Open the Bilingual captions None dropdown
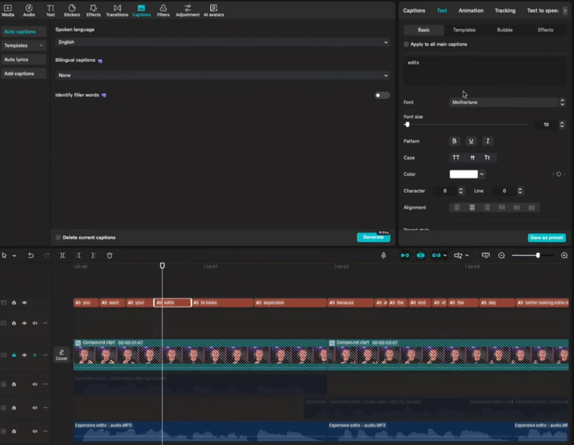This screenshot has width=574, height=445. click(x=223, y=75)
